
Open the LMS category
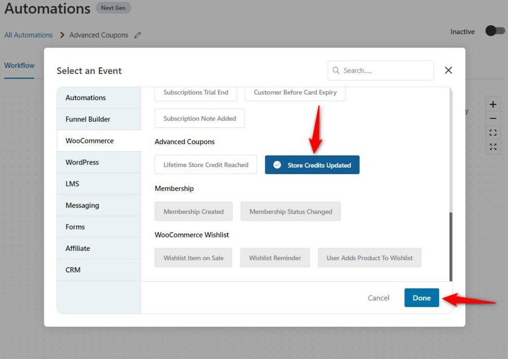99,184
